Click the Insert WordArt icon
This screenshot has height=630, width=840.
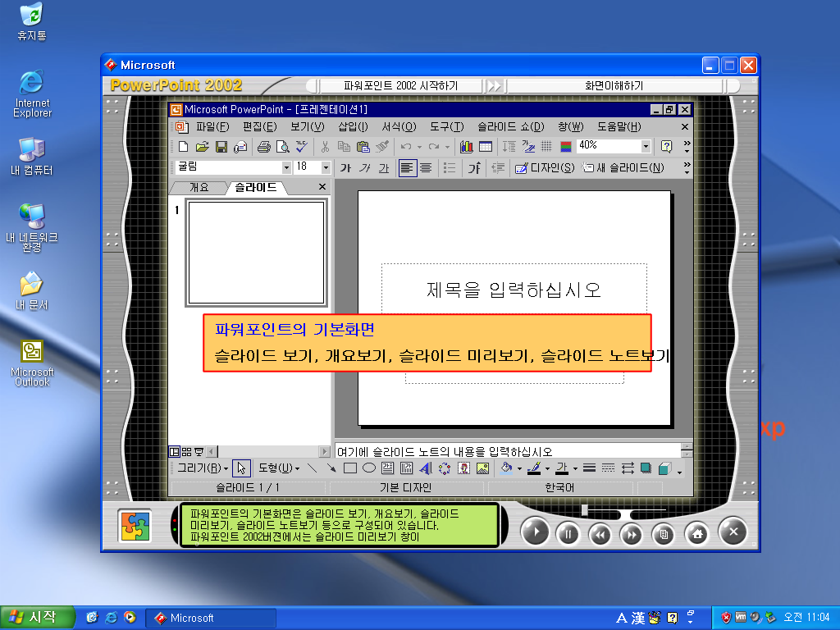pyautogui.click(x=426, y=468)
